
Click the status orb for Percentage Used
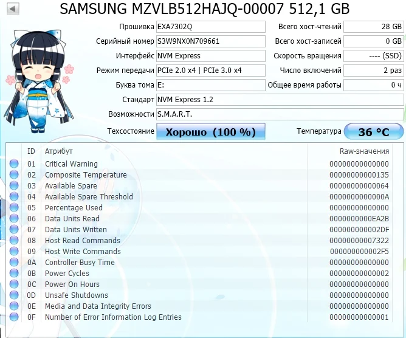tap(14, 207)
